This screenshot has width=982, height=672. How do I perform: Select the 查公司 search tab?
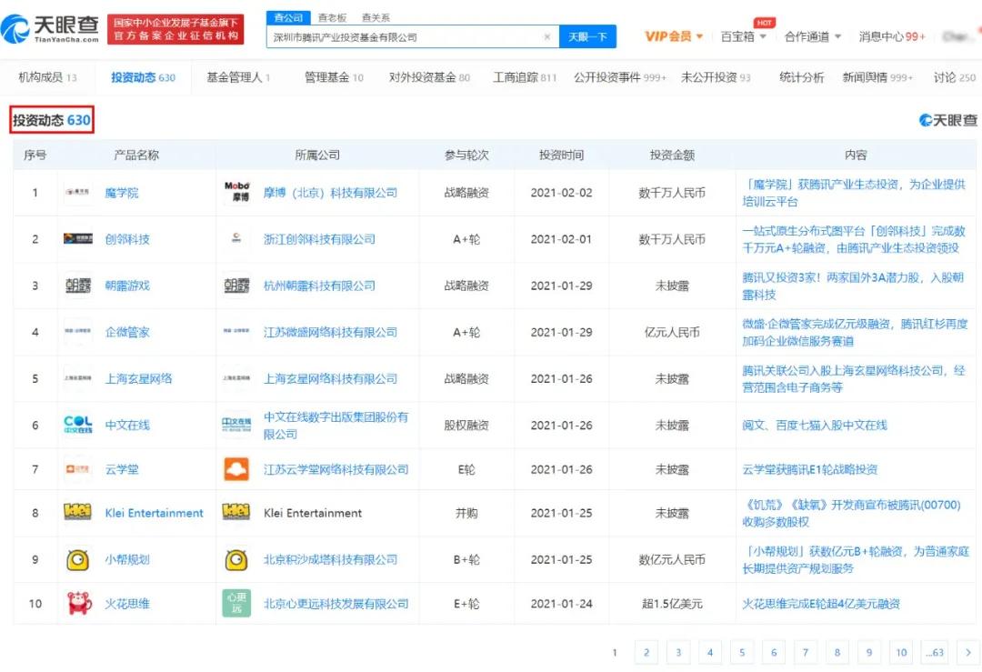[288, 17]
